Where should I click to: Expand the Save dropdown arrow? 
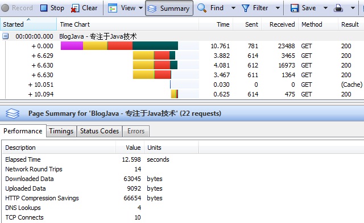point(325,8)
